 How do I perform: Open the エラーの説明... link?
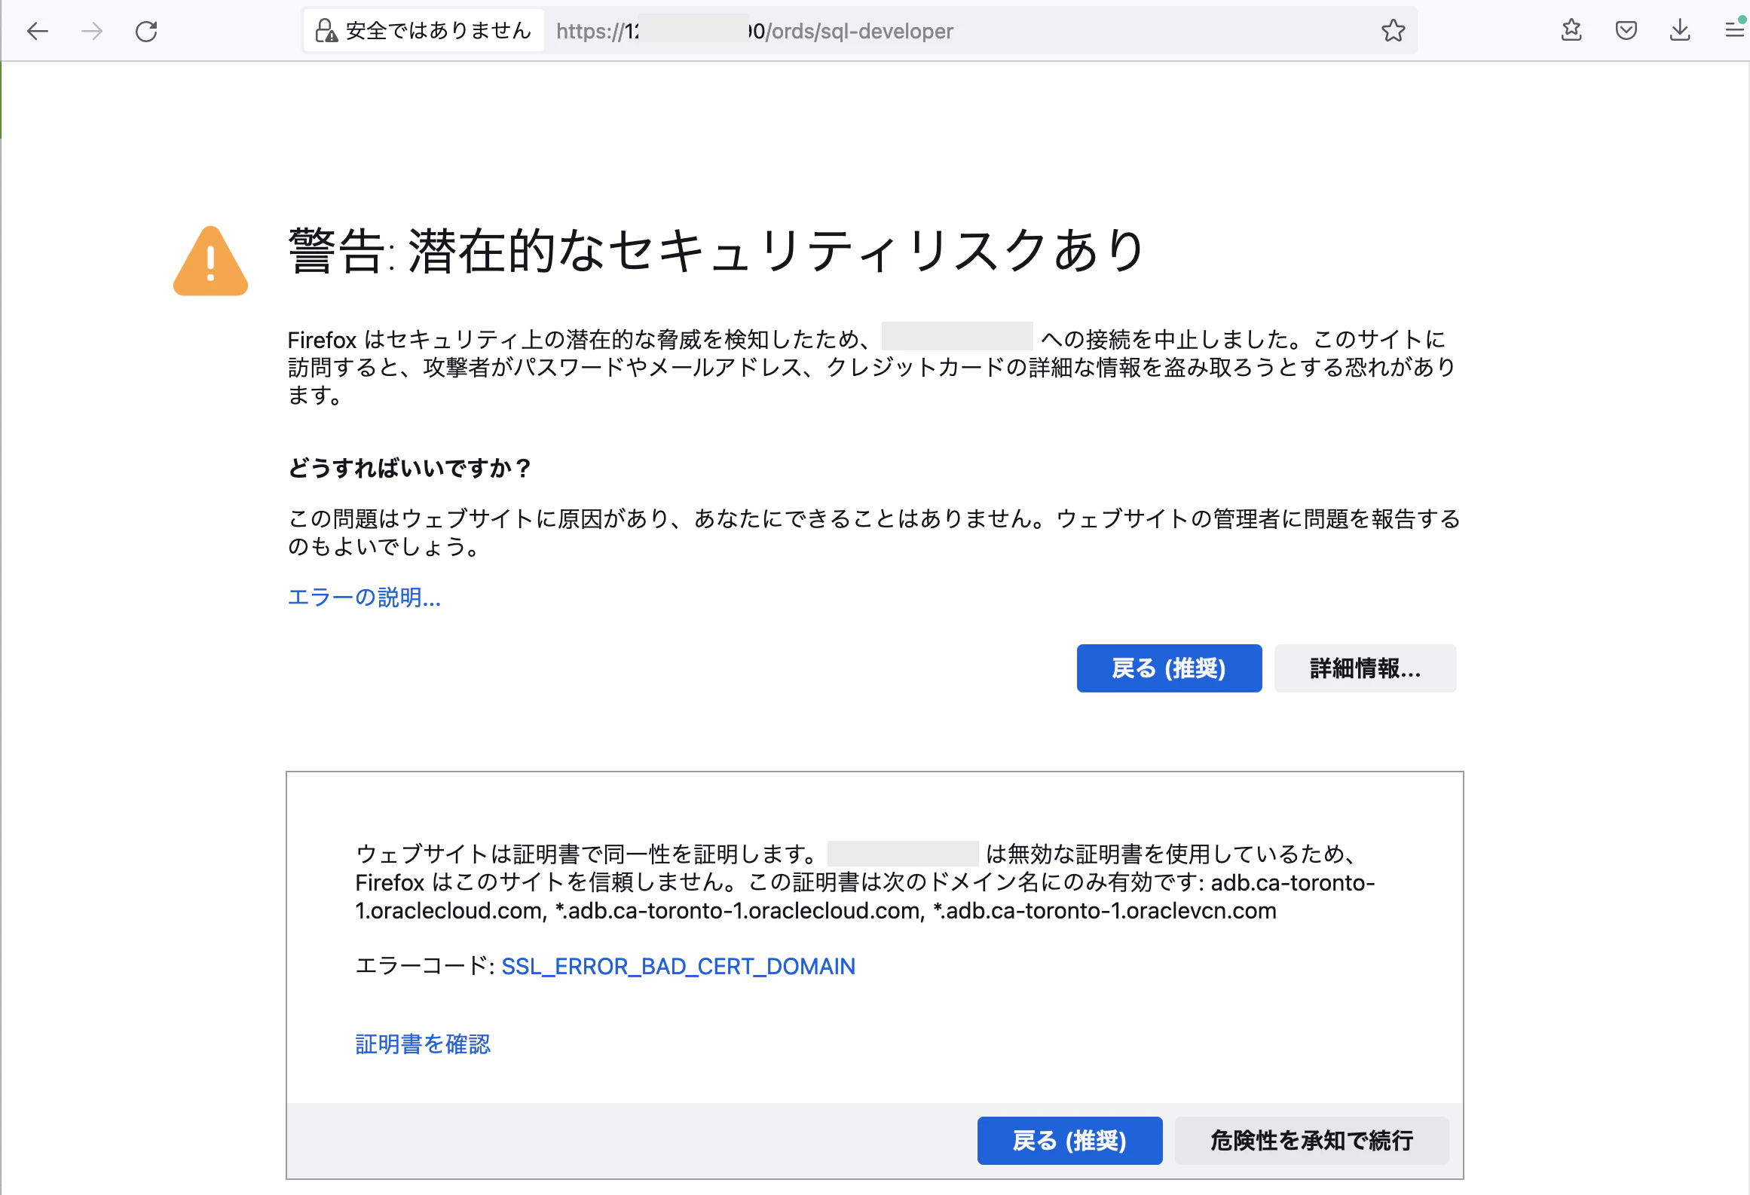point(364,597)
